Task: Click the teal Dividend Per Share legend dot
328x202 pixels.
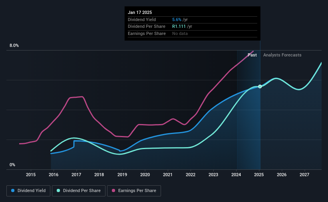Action: click(58, 190)
